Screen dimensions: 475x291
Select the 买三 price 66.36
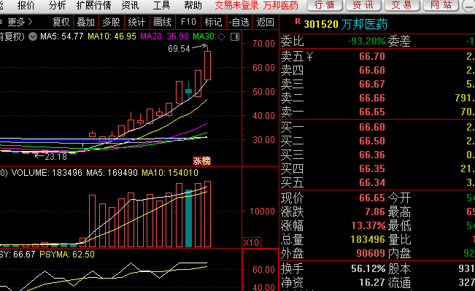point(372,155)
